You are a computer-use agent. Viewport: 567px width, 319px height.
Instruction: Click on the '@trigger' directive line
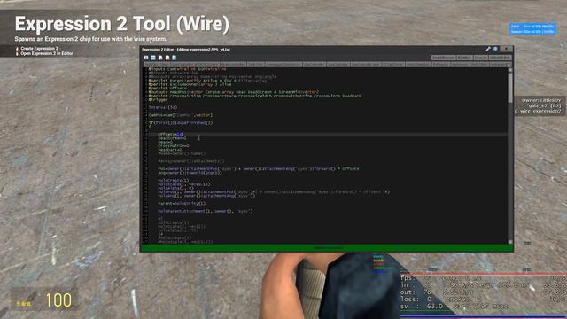pyautogui.click(x=158, y=100)
